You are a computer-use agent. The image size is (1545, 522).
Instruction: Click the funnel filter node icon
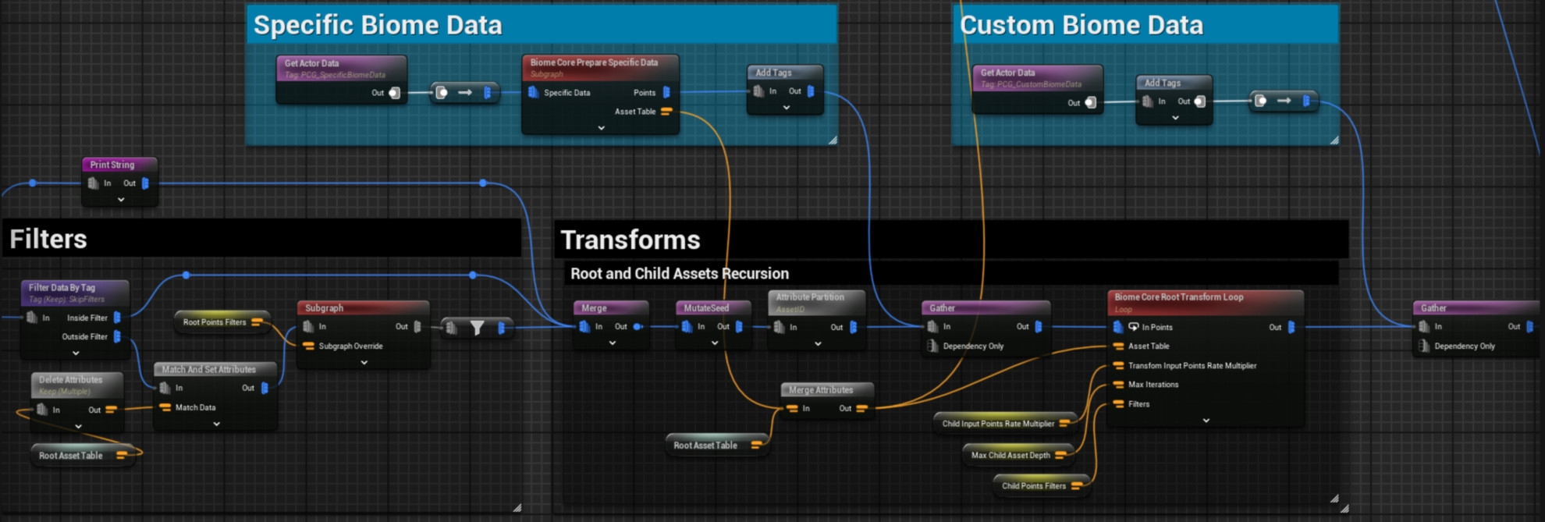point(477,328)
